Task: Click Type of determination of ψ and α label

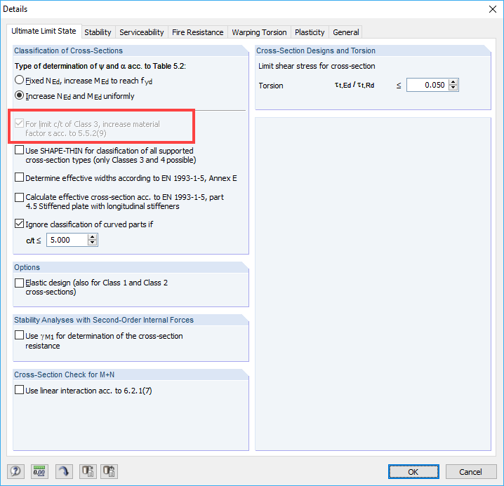Action: [100, 66]
